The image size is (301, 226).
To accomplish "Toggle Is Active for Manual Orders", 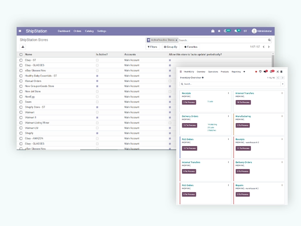I will [x=97, y=81].
